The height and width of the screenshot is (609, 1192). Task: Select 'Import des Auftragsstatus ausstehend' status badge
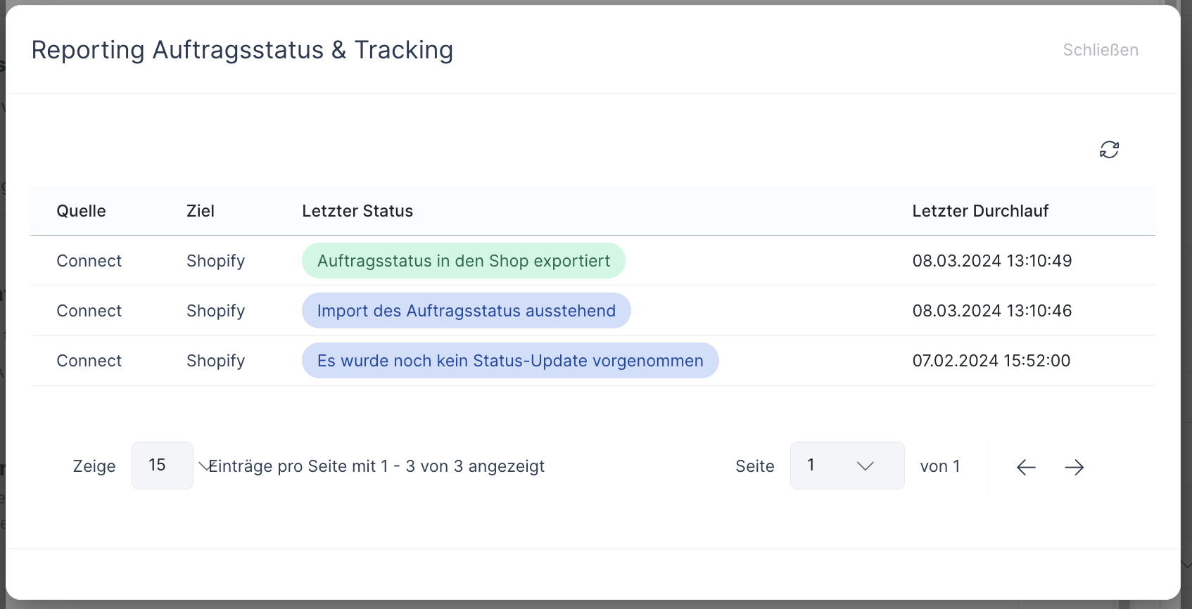pyautogui.click(x=466, y=311)
